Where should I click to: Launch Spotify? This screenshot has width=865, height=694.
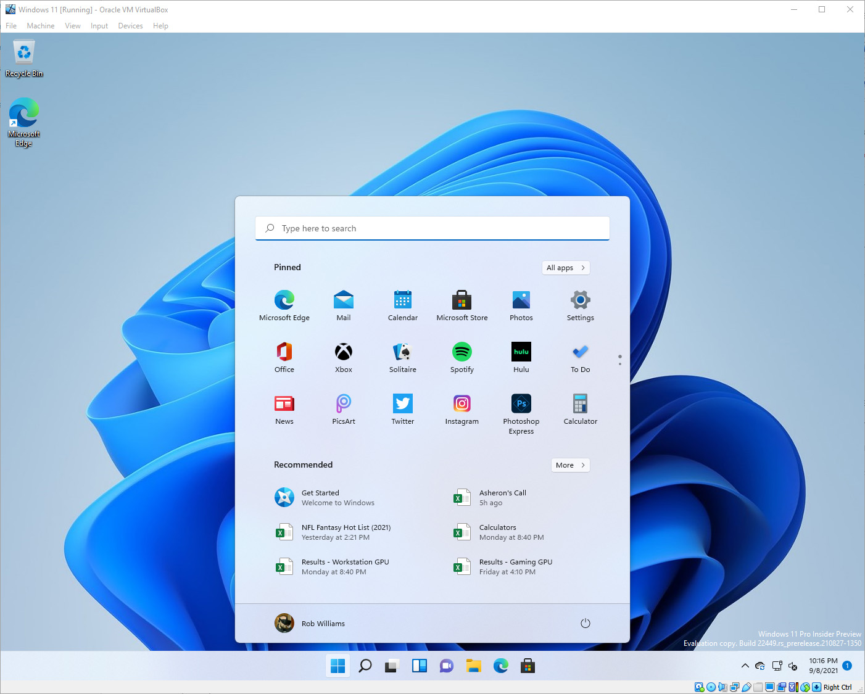point(462,357)
